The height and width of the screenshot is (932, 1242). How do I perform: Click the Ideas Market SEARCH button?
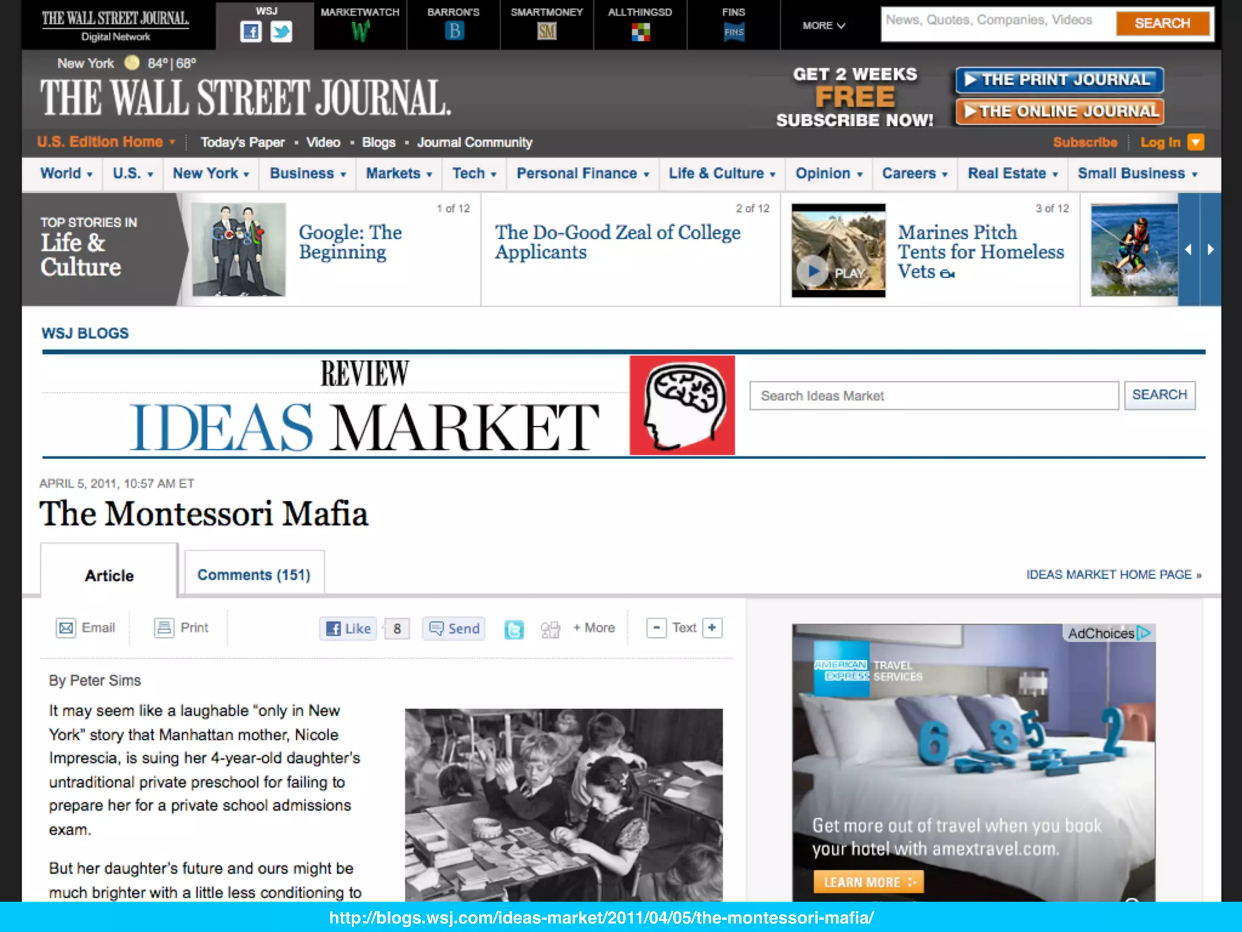pos(1160,395)
